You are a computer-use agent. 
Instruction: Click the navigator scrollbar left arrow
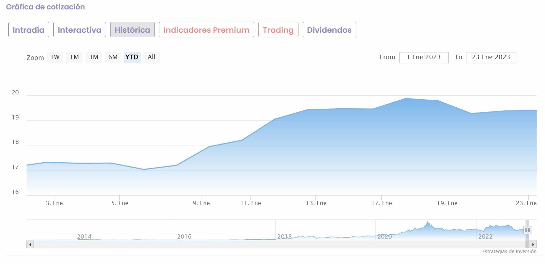point(30,244)
